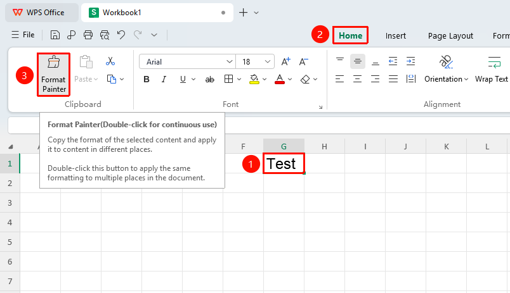This screenshot has height=293, width=510.
Task: Select column K header
Action: 447,147
